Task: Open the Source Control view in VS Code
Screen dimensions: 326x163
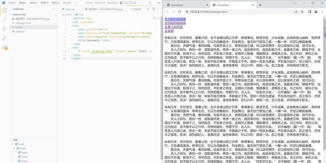Action: tap(4, 29)
